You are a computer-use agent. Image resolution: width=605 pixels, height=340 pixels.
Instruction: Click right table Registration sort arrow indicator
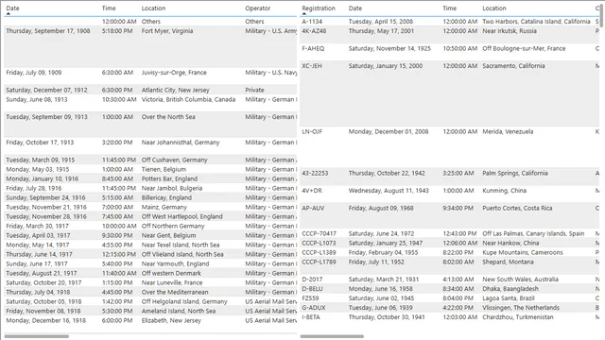click(304, 14)
